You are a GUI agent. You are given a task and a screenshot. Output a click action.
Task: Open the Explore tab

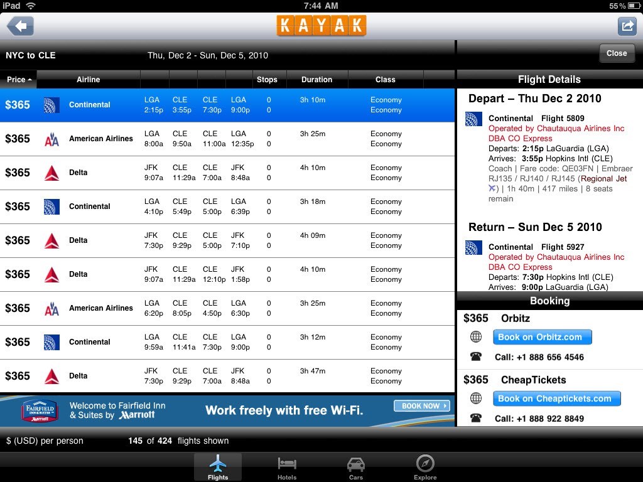[x=425, y=467]
